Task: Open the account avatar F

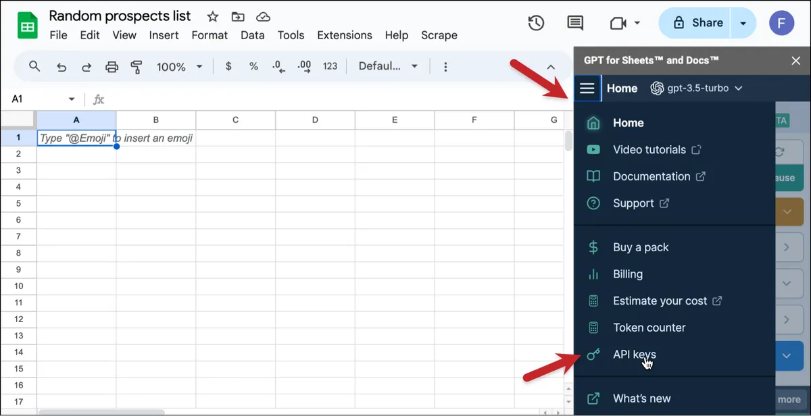Action: [782, 24]
